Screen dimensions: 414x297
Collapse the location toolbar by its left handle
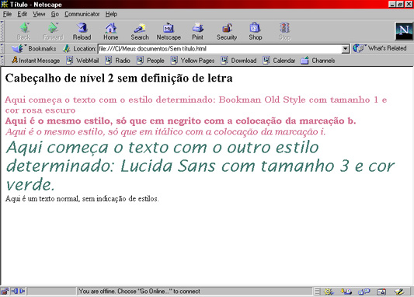(2, 49)
